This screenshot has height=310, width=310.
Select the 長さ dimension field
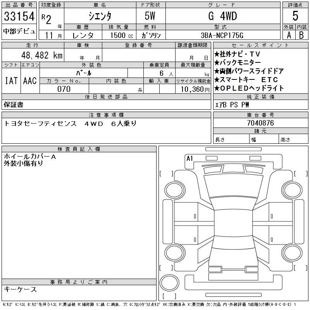(231, 139)
